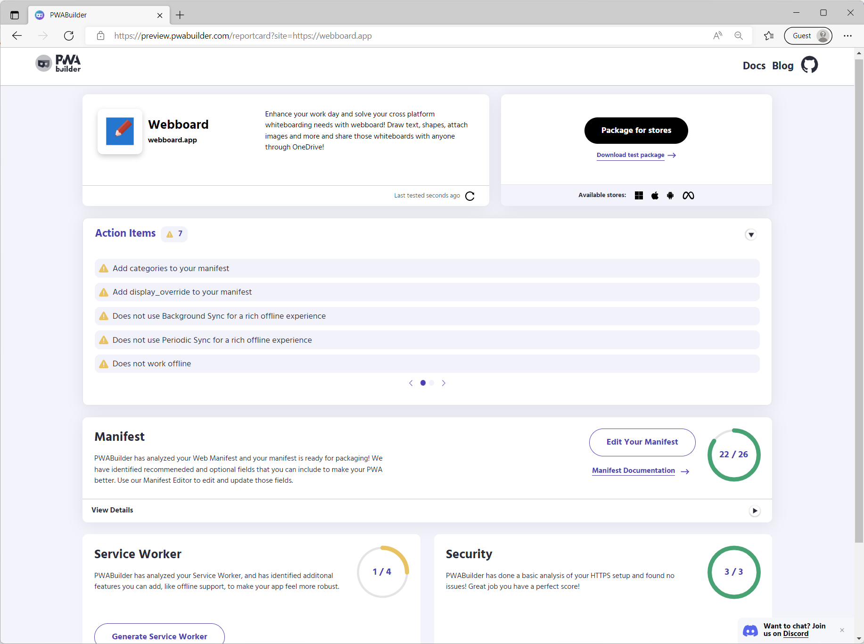Image resolution: width=864 pixels, height=644 pixels.
Task: Click the 'View Details' label
Action: (112, 510)
